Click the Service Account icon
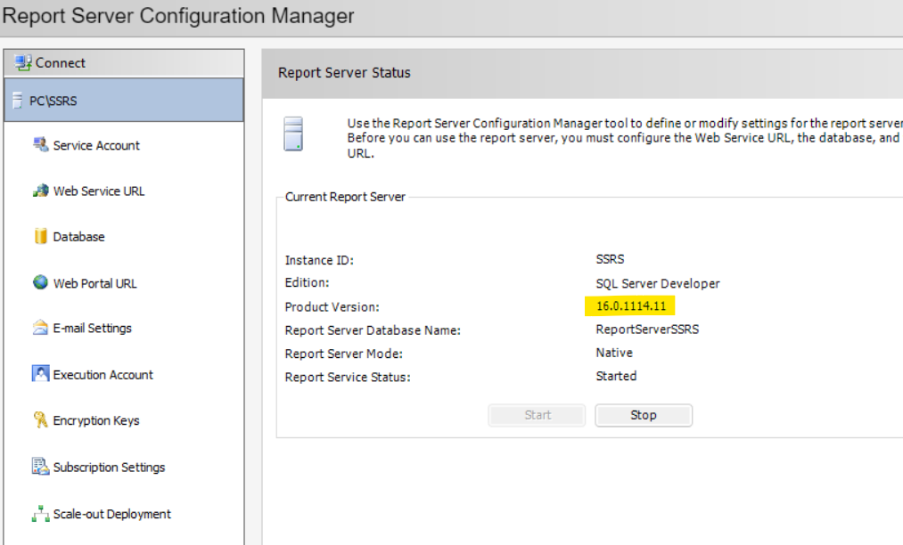The height and width of the screenshot is (545, 903). 40,145
